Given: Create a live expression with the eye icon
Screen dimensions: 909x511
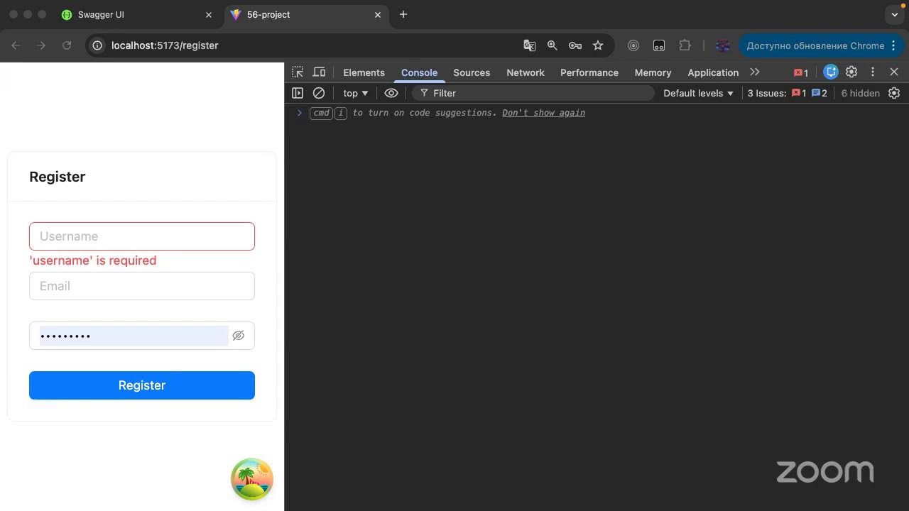Looking at the screenshot, I should click(391, 93).
